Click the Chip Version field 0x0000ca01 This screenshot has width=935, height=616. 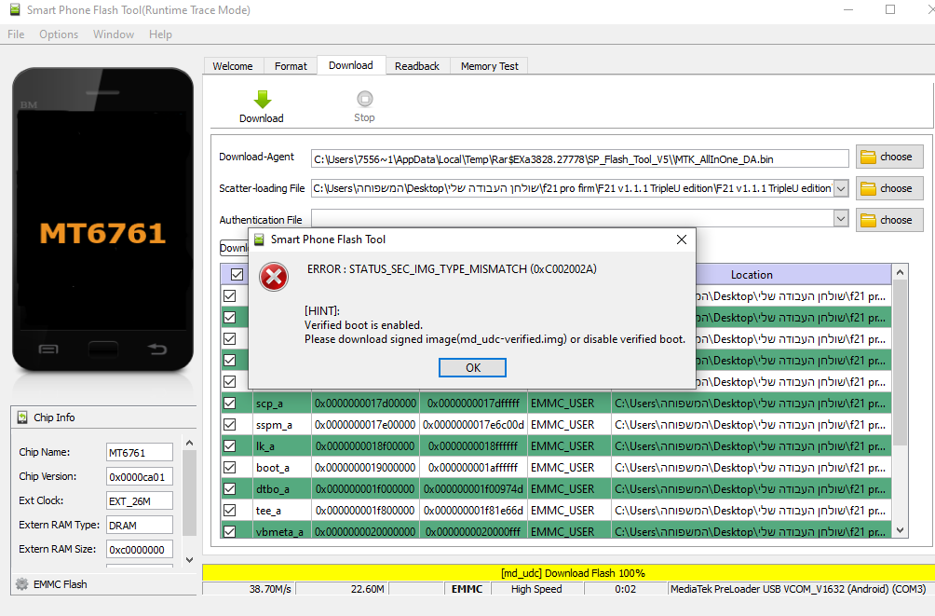[x=139, y=476]
